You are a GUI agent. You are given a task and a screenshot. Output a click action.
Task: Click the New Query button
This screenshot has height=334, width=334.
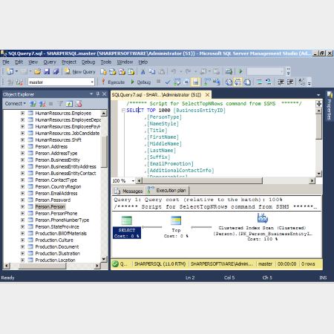click(80, 72)
